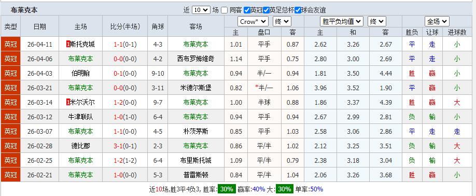476x196 pixels.
Task: Click away odds 4.44 in 伯明翰 row
Action: [x=386, y=74]
